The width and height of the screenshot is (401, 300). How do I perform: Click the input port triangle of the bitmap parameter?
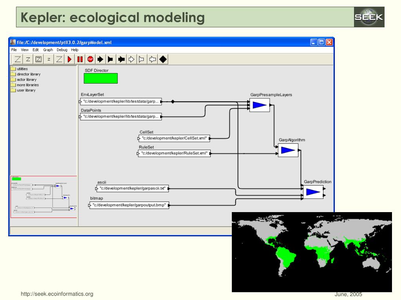(90, 205)
